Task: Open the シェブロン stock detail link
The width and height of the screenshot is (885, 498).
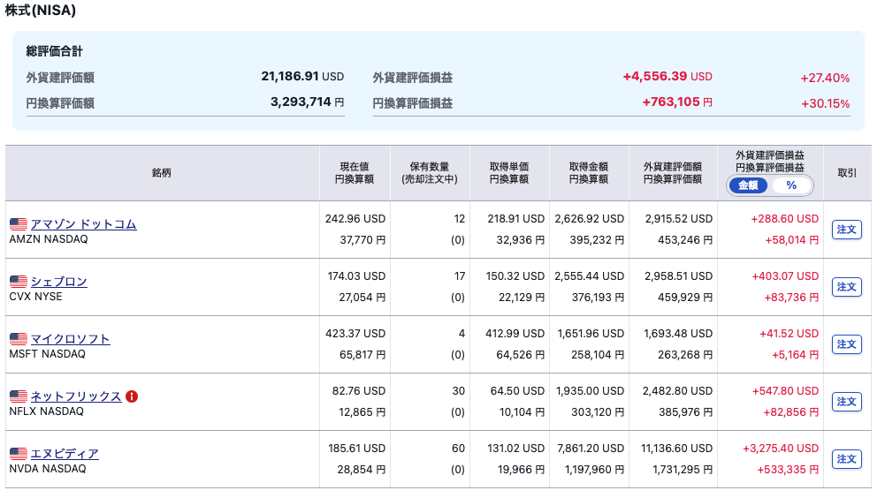Action: pyautogui.click(x=58, y=282)
